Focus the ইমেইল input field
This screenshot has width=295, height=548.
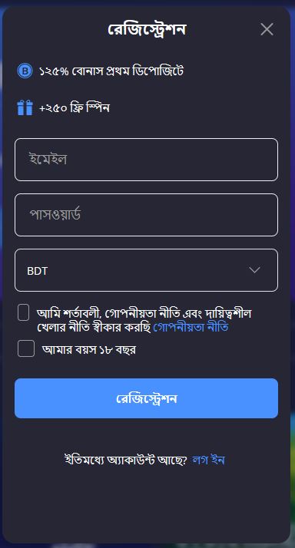click(x=146, y=160)
